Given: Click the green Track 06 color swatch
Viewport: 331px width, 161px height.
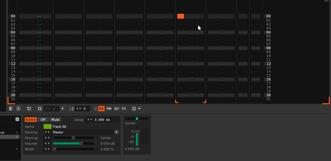Looking at the screenshot, I should [47, 126].
